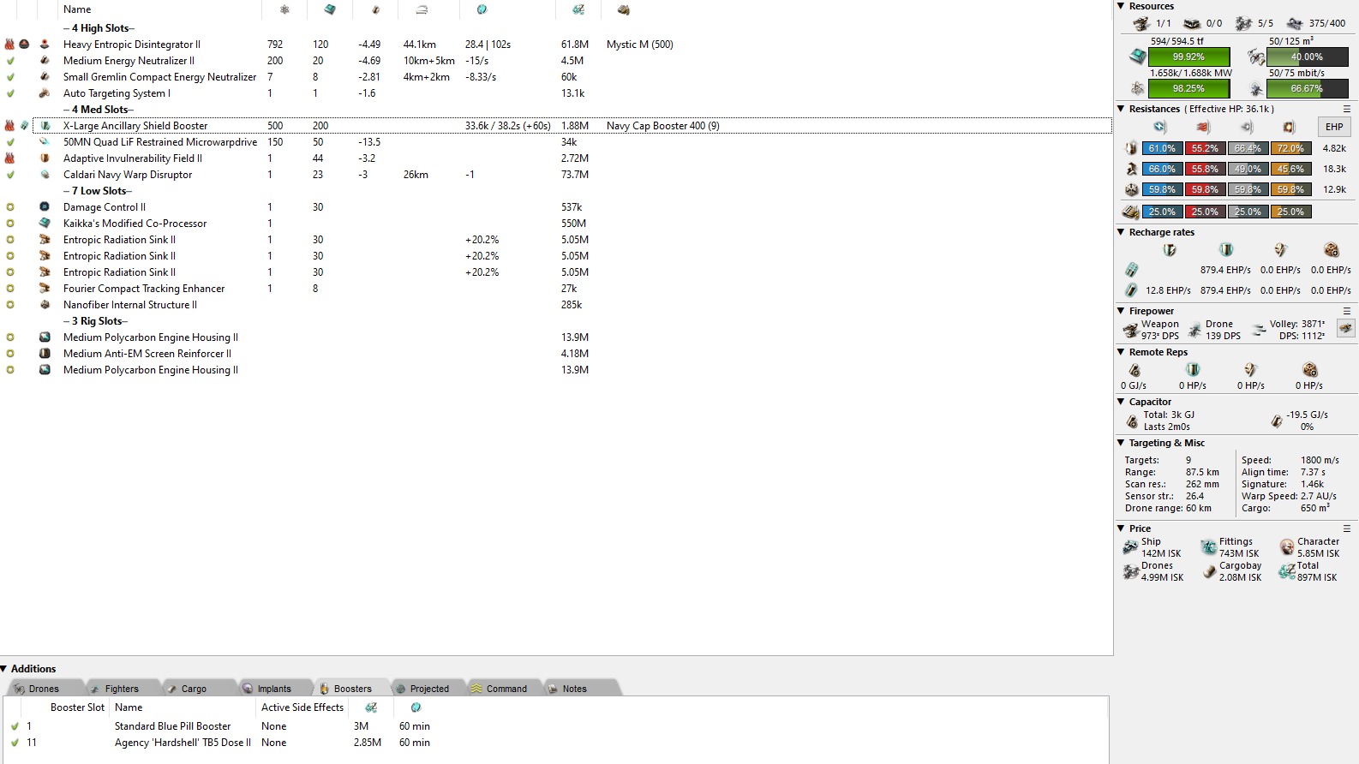Click the EM resistance column icon

point(1159,127)
